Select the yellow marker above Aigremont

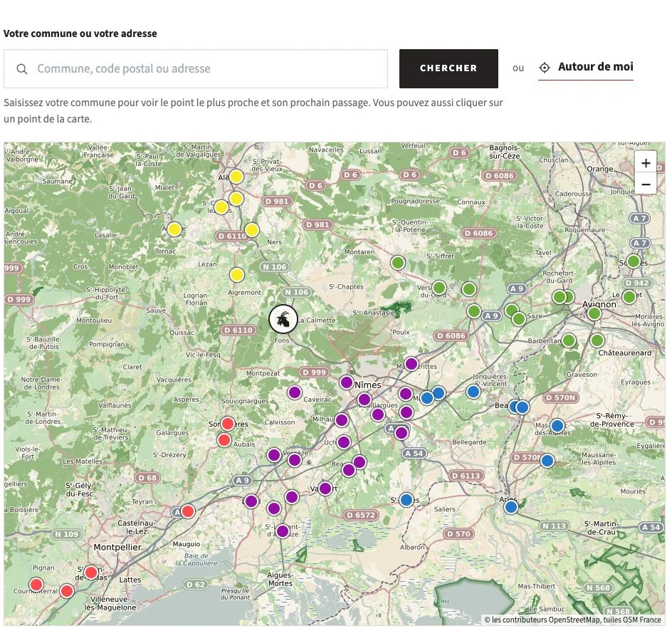click(236, 275)
